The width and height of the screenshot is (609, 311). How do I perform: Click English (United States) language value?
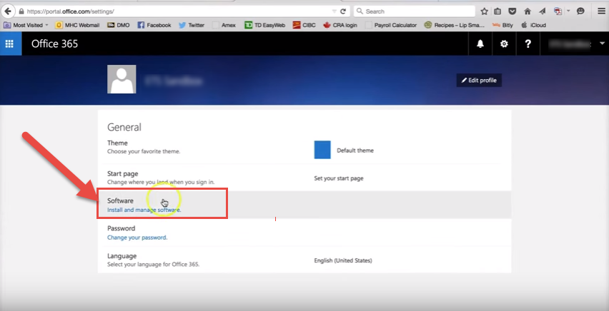point(343,260)
